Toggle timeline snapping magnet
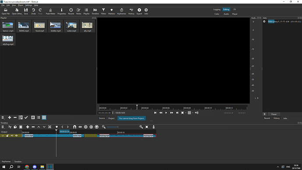Viewport: 302px width, 170px height. point(74,127)
